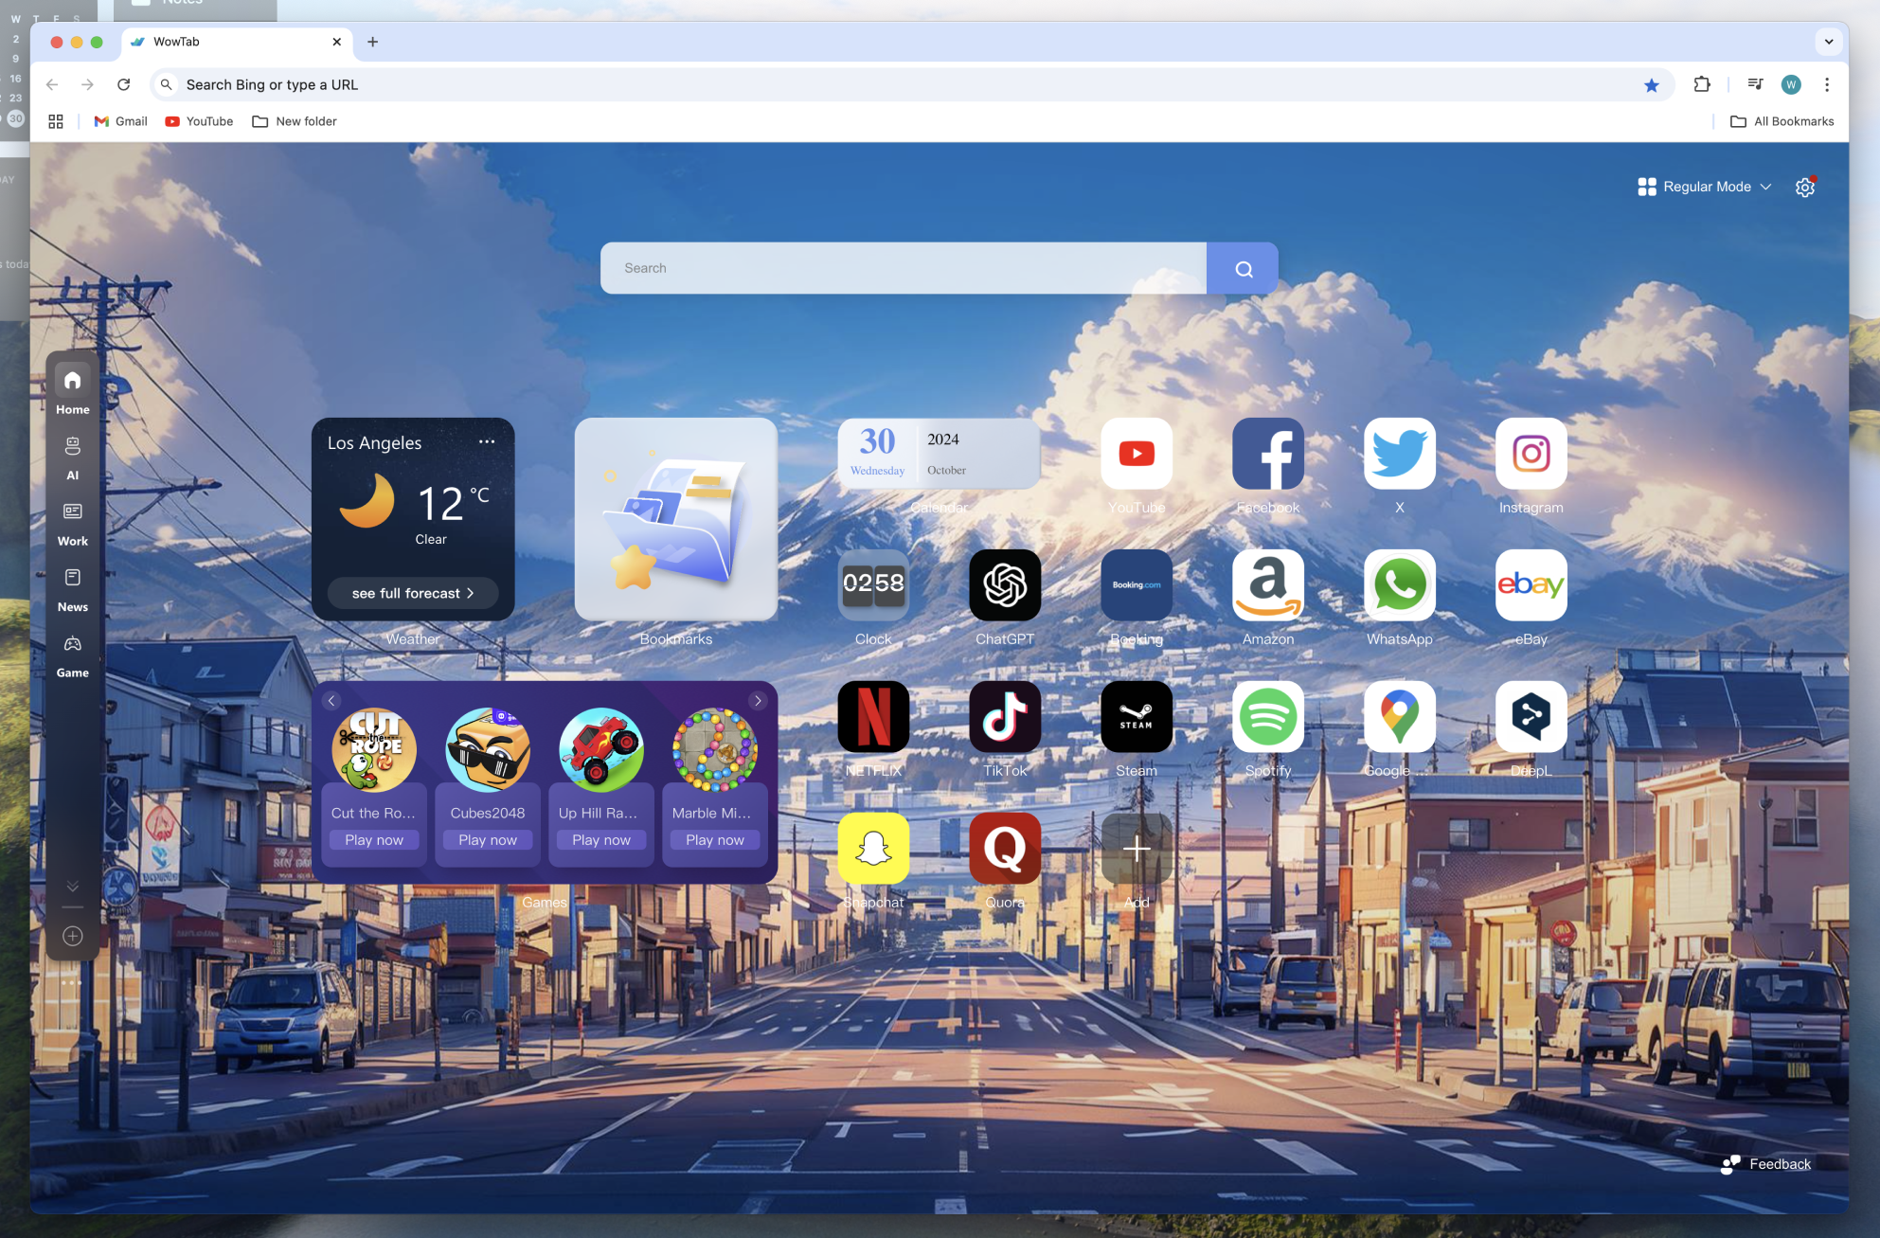Screen dimensions: 1880x1238
Task: Open the Feedback link
Action: coord(1766,1164)
